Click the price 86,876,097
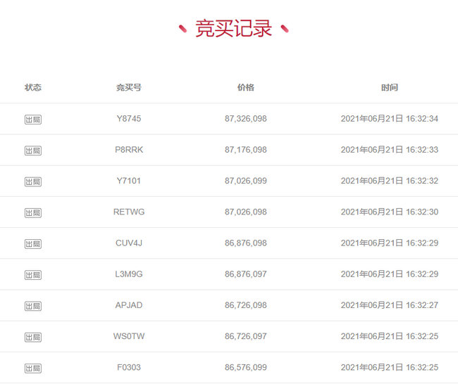This screenshot has width=458, height=384. click(x=246, y=274)
